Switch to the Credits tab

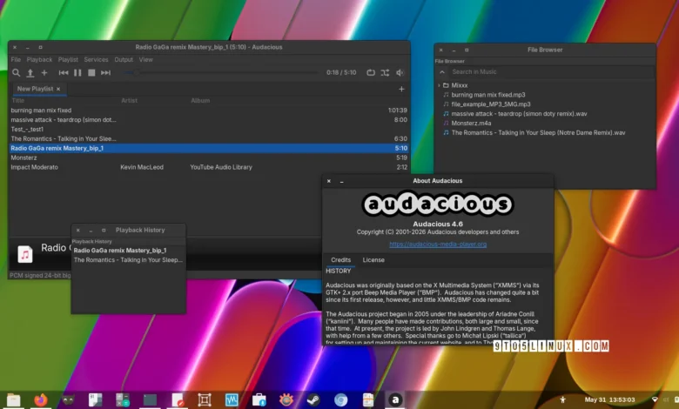click(340, 260)
